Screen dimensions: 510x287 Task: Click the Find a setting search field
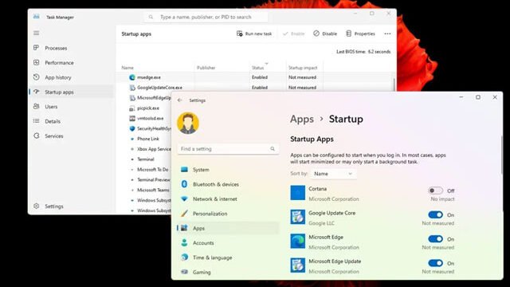(x=228, y=149)
